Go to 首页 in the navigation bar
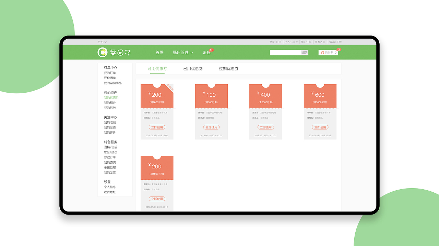The image size is (439, 246). pyautogui.click(x=159, y=52)
